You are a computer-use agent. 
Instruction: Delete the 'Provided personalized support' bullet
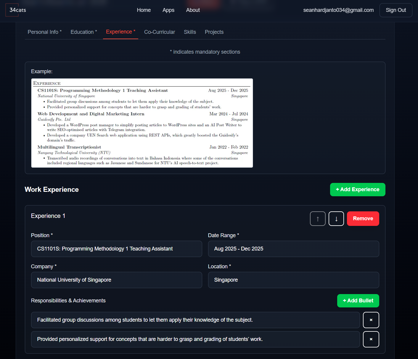pyautogui.click(x=371, y=339)
